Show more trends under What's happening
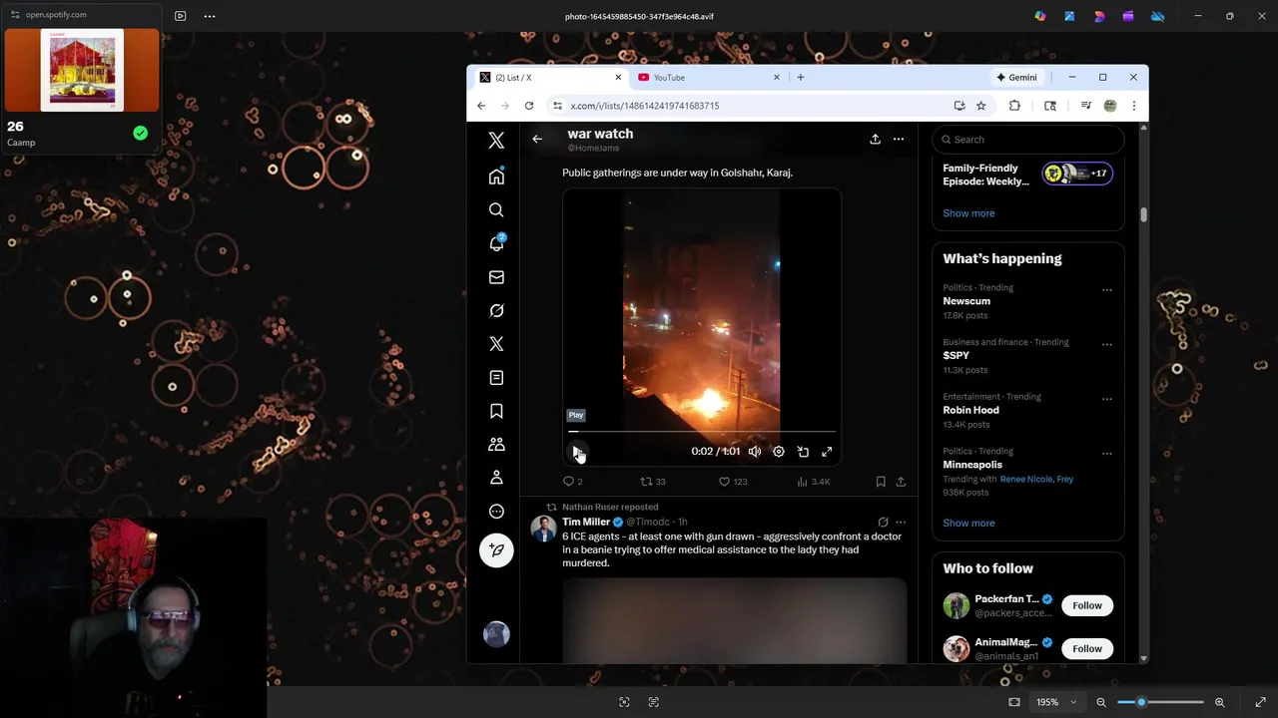This screenshot has width=1278, height=718. 968,523
